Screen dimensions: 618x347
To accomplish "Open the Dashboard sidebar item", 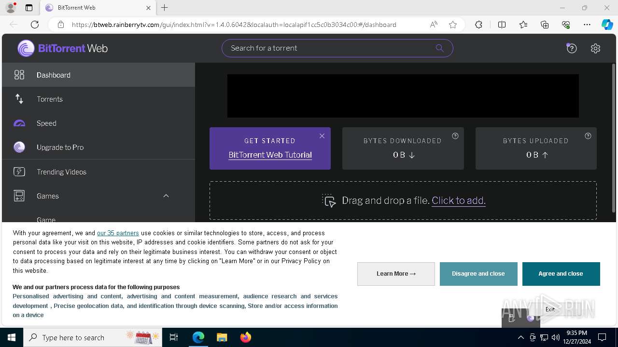I will click(98, 75).
